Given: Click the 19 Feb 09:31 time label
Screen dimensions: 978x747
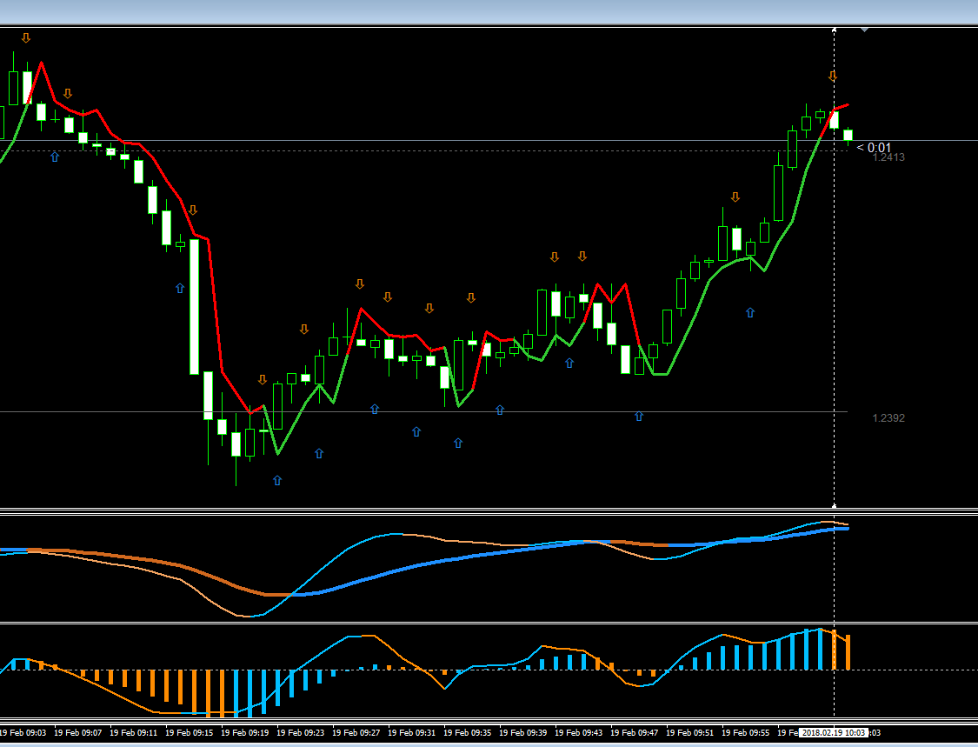Looking at the screenshot, I should pyautogui.click(x=412, y=732).
